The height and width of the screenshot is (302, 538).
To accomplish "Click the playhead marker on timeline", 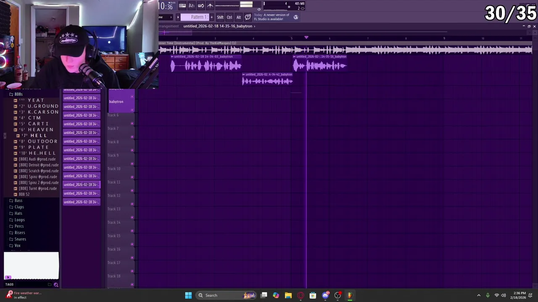I will 306,37.
